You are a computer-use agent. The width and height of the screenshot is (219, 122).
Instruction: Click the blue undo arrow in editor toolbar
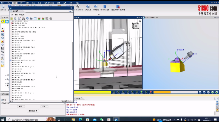pos(27,19)
